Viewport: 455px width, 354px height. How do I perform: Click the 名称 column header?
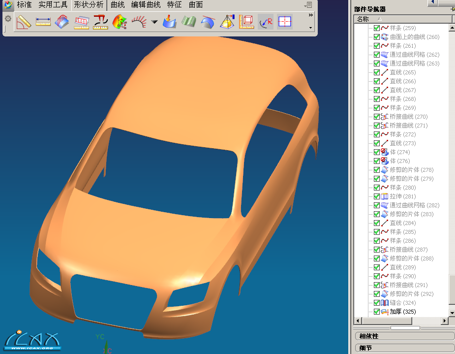[x=363, y=19]
